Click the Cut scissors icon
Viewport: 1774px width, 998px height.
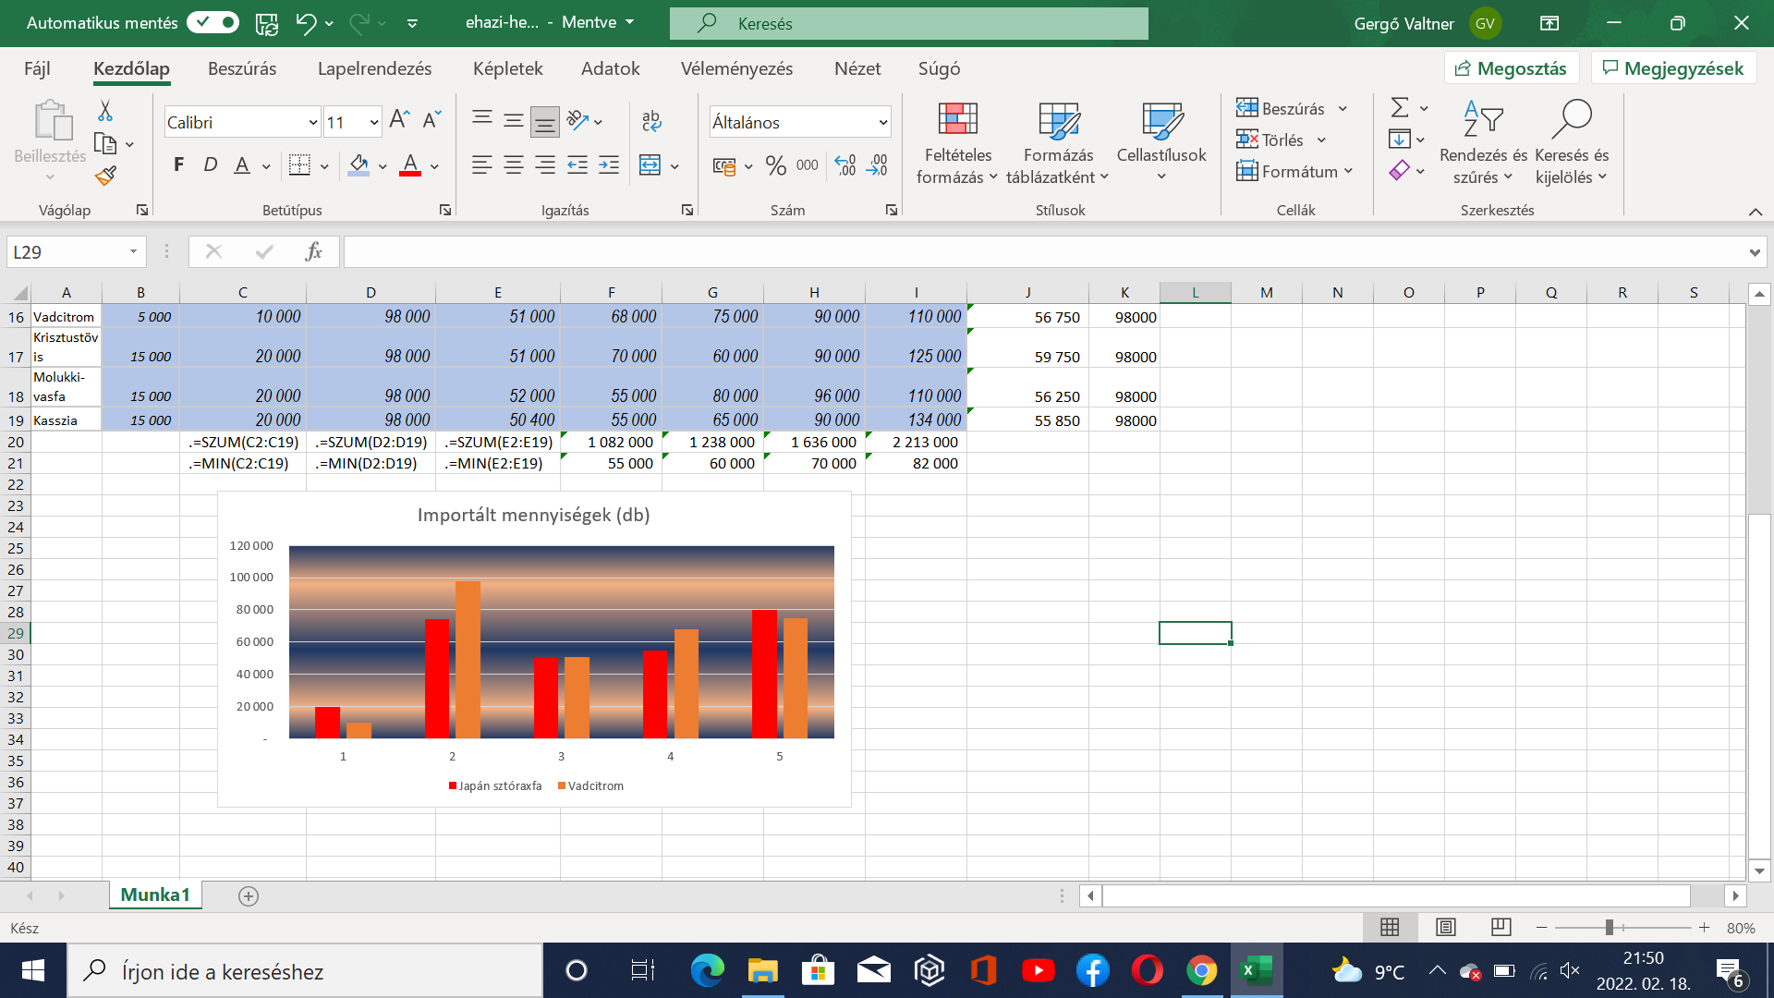pyautogui.click(x=105, y=111)
